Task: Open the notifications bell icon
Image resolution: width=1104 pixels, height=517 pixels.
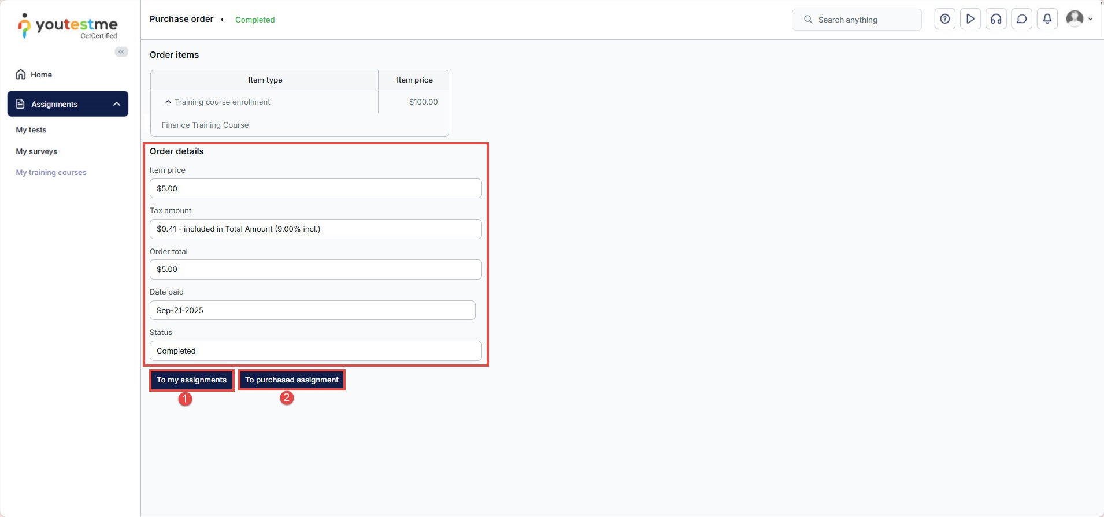Action: tap(1047, 19)
